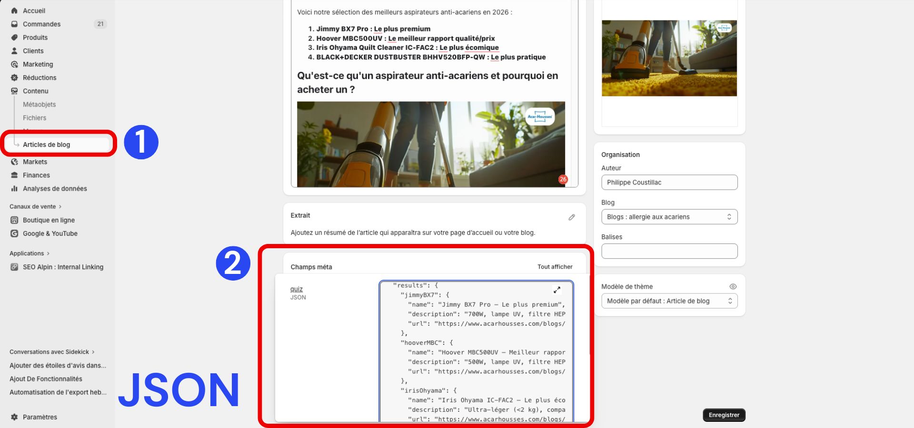Open the Produits tag icon
Viewport: 914px width, 428px height.
tap(14, 37)
